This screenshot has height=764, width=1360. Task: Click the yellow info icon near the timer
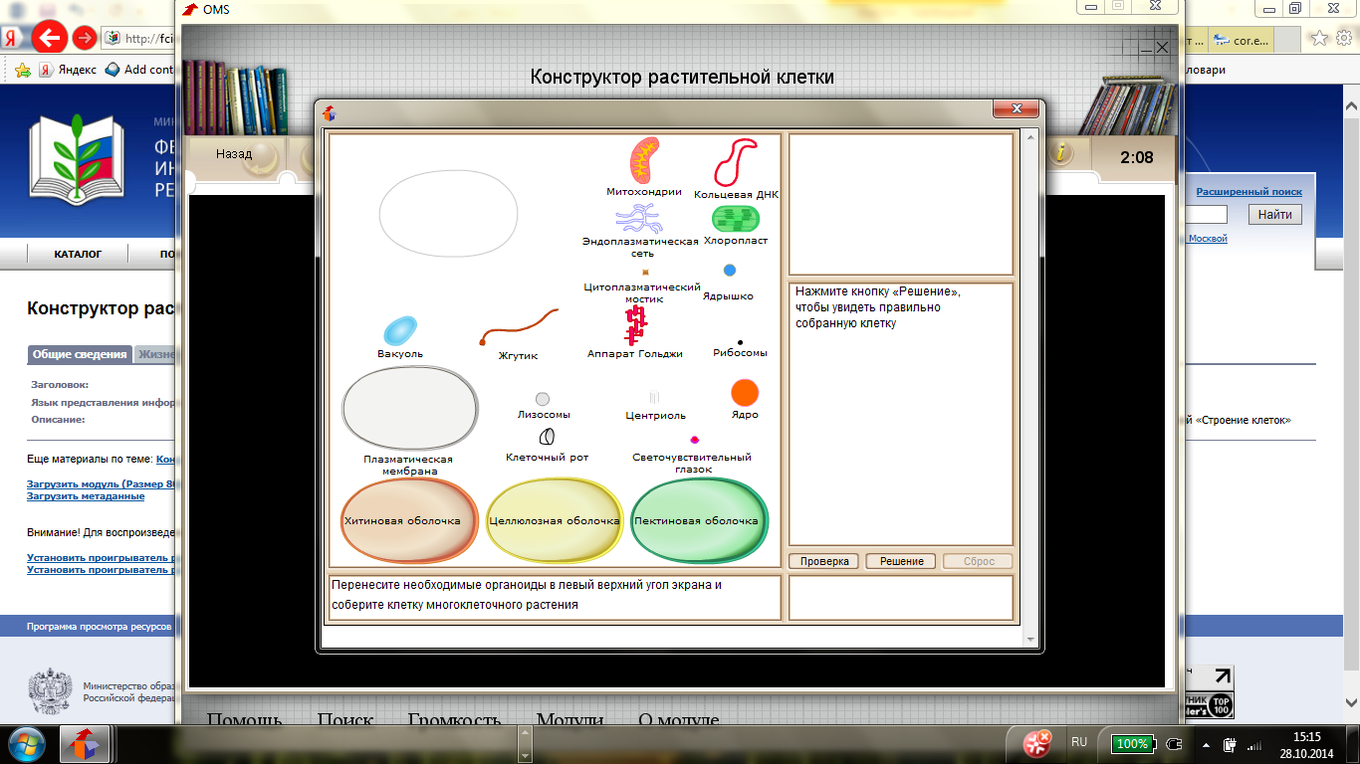1061,152
